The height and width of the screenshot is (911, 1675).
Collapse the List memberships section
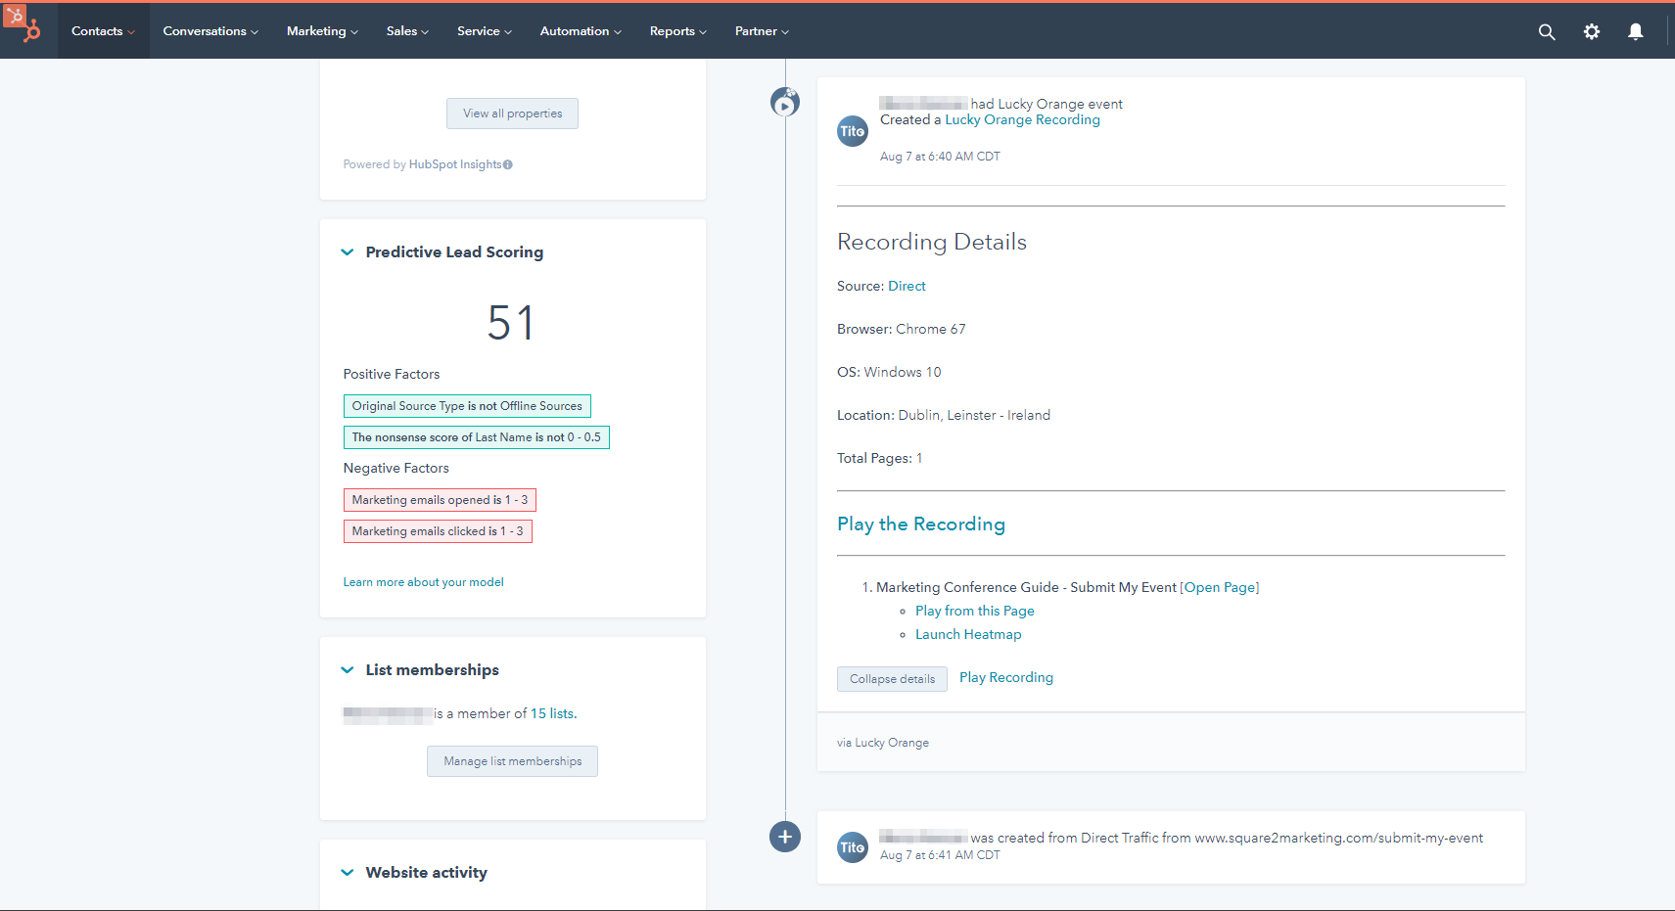coord(347,670)
